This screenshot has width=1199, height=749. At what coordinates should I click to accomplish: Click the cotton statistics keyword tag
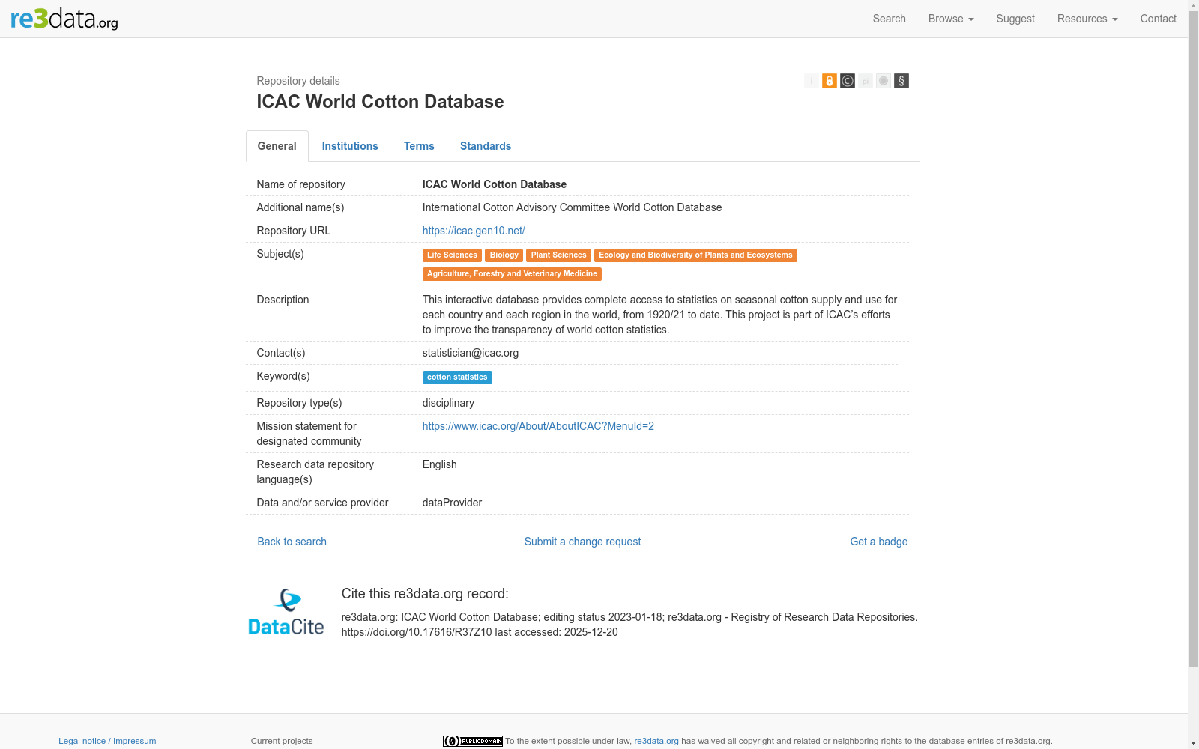pyautogui.click(x=457, y=377)
